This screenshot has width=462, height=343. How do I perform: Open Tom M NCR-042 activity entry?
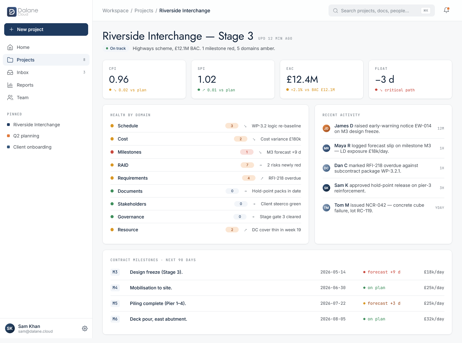point(383,208)
